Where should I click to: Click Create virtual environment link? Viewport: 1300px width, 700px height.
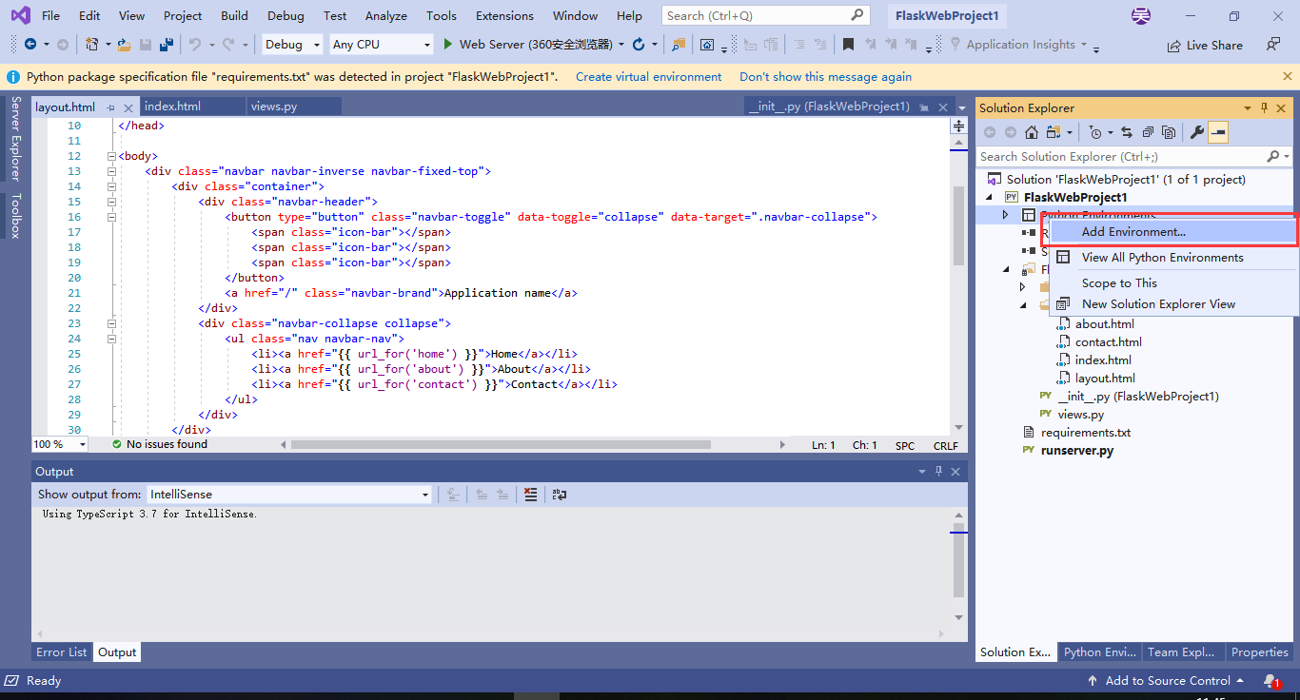649,77
